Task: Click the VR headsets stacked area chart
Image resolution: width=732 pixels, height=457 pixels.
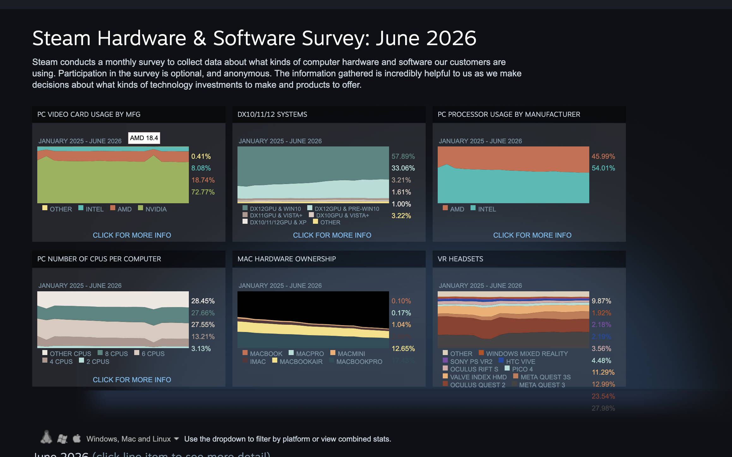Action: pyautogui.click(x=513, y=320)
